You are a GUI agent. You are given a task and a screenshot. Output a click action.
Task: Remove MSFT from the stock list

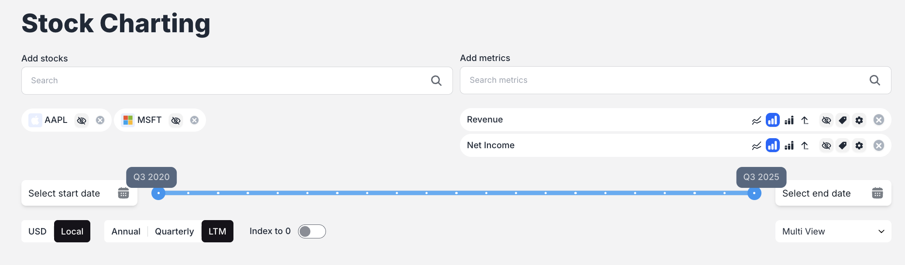coord(194,120)
